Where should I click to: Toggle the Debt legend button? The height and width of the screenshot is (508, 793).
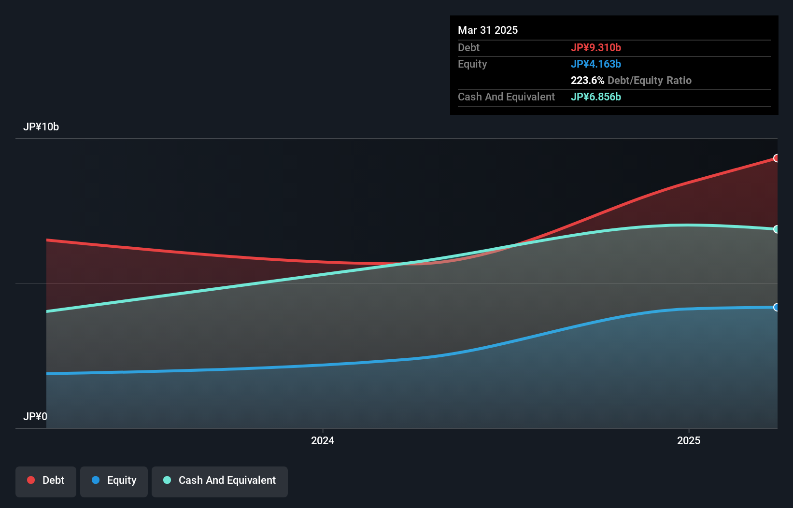pyautogui.click(x=46, y=481)
